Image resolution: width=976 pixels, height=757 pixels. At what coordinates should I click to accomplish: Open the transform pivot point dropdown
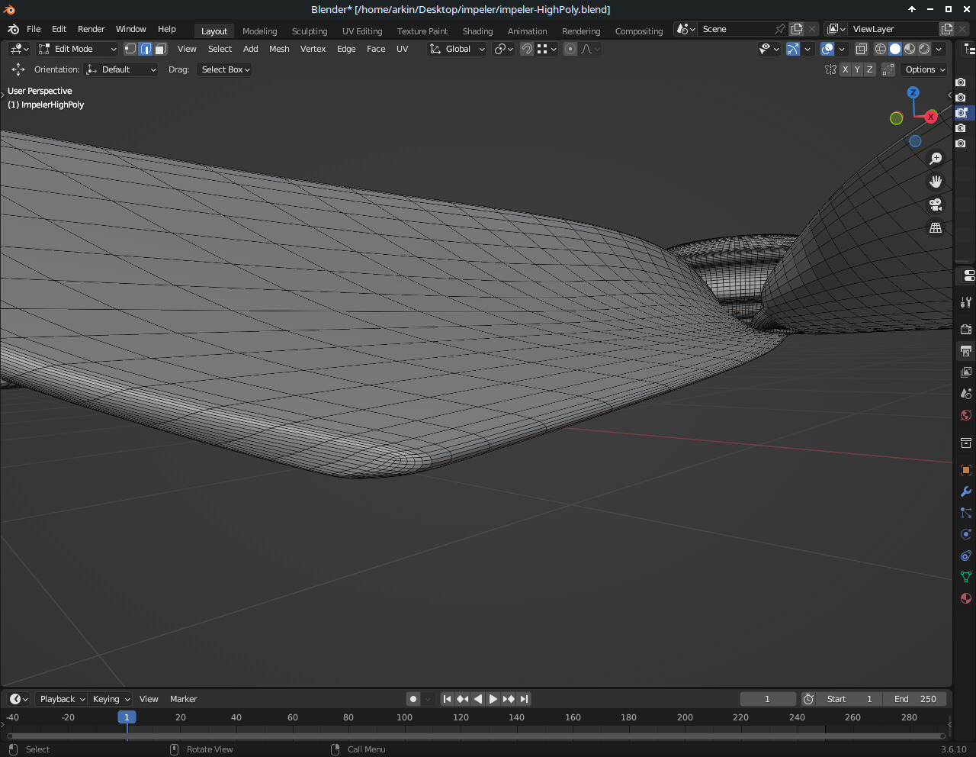(504, 49)
